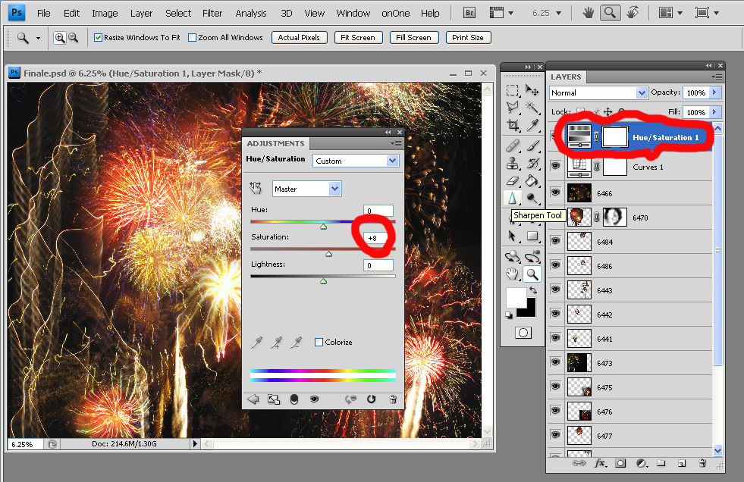Select the Crop tool
Viewport: 744px width, 482px height.
pos(513,125)
